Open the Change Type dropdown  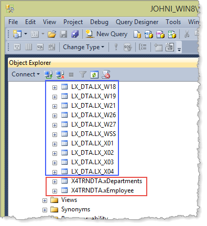tap(83, 47)
